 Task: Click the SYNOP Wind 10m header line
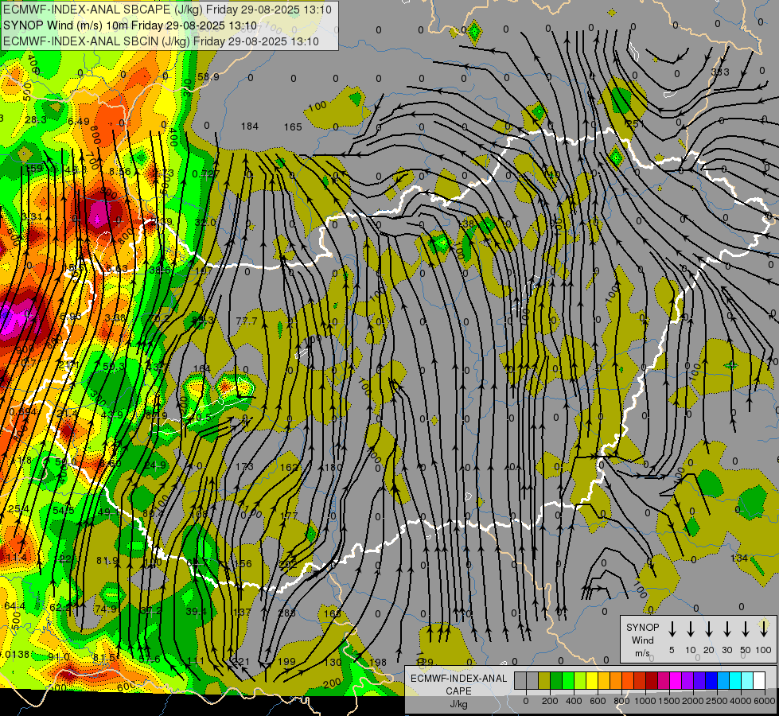point(130,25)
